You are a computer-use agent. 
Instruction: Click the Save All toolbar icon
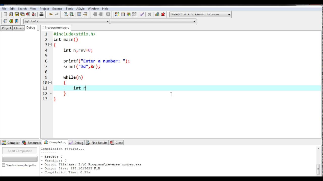[22, 14]
